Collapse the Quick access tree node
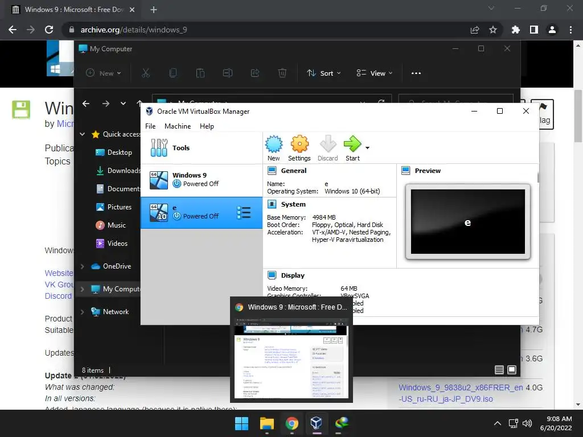The image size is (583, 437). click(82, 134)
